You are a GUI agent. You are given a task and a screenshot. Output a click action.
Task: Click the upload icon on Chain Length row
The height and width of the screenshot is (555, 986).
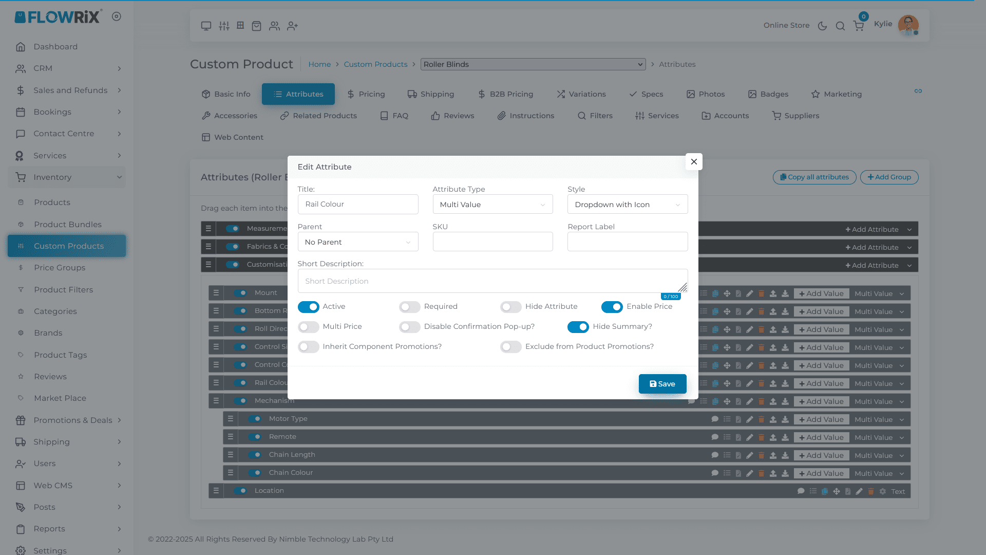773,455
